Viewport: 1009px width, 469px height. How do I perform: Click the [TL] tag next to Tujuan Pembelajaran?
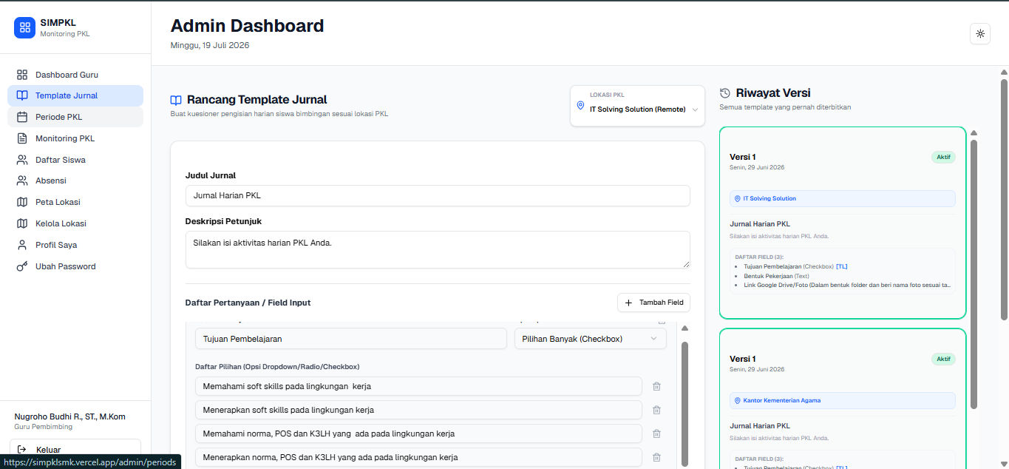[842, 266]
